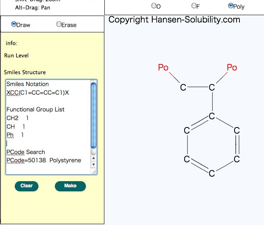Viewport: 264px width, 225px height.
Task: Click the text area's blue scrollbar thumb
Action: pos(93,115)
